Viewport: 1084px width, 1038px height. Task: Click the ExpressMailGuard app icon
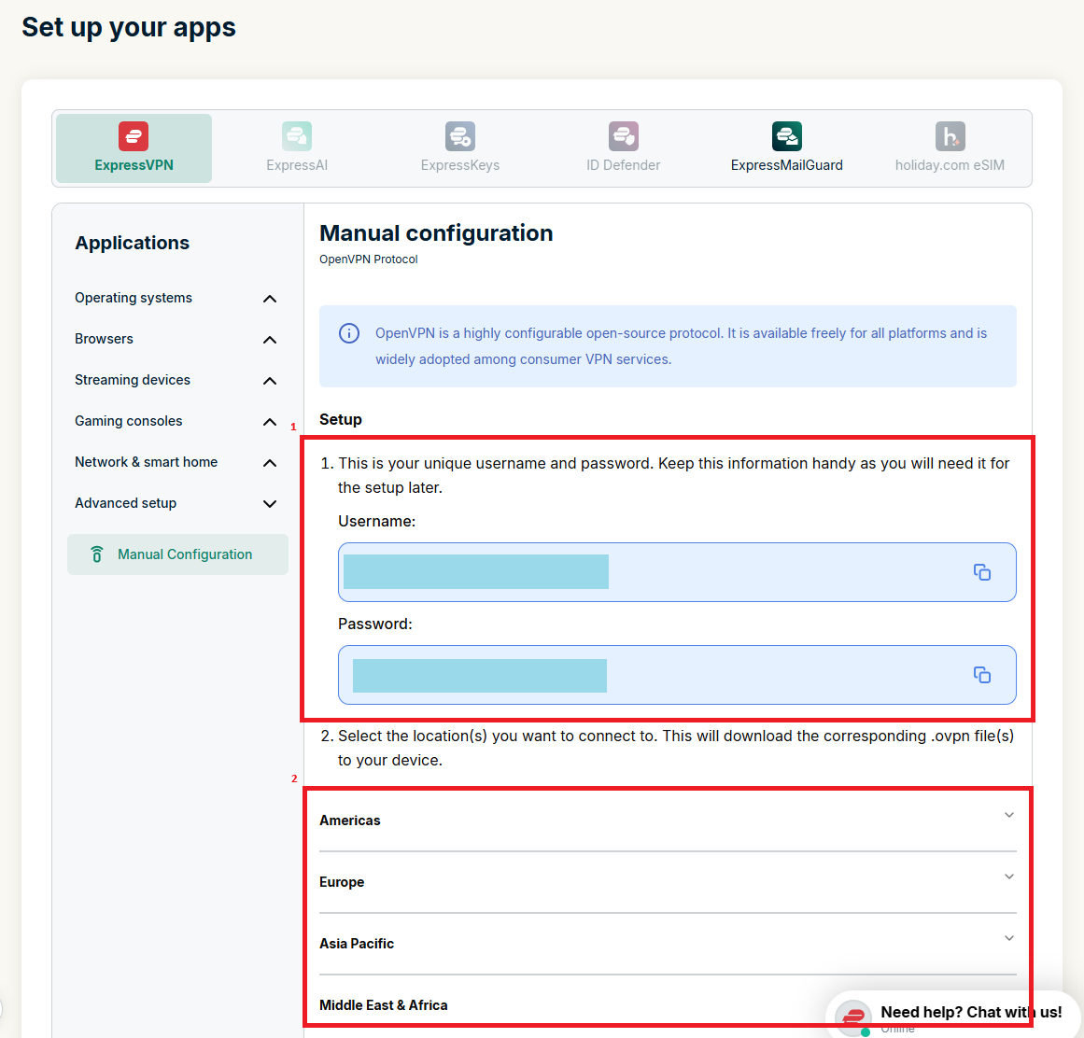pyautogui.click(x=786, y=136)
